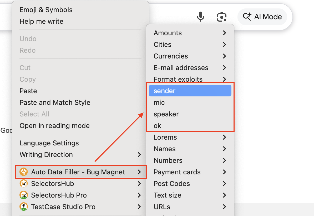The height and width of the screenshot is (216, 314).
Task: Select Emoji & Symbols option
Action: click(x=46, y=10)
